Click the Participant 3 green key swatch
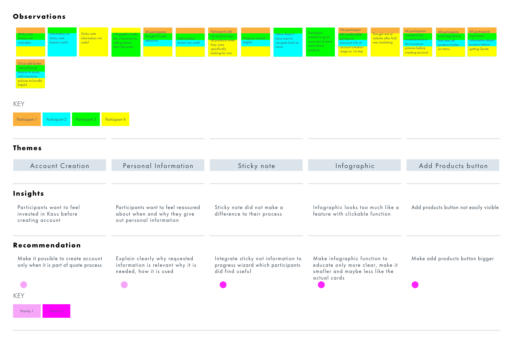The width and height of the screenshot is (512, 342). click(86, 119)
